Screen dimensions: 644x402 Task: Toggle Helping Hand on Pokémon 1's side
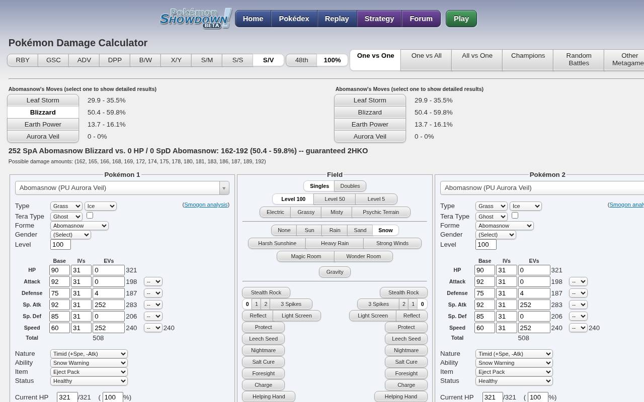tap(269, 396)
